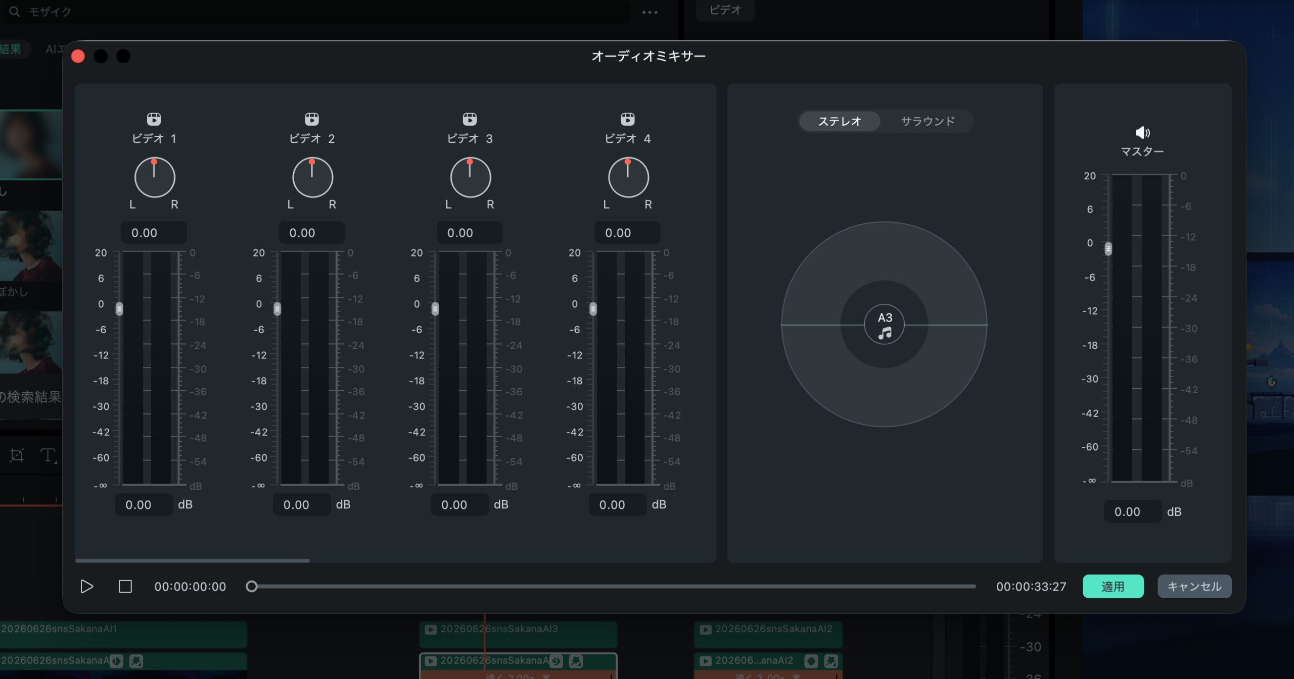Image resolution: width=1294 pixels, height=679 pixels.
Task: Click the モザイク search field
Action: coord(317,11)
